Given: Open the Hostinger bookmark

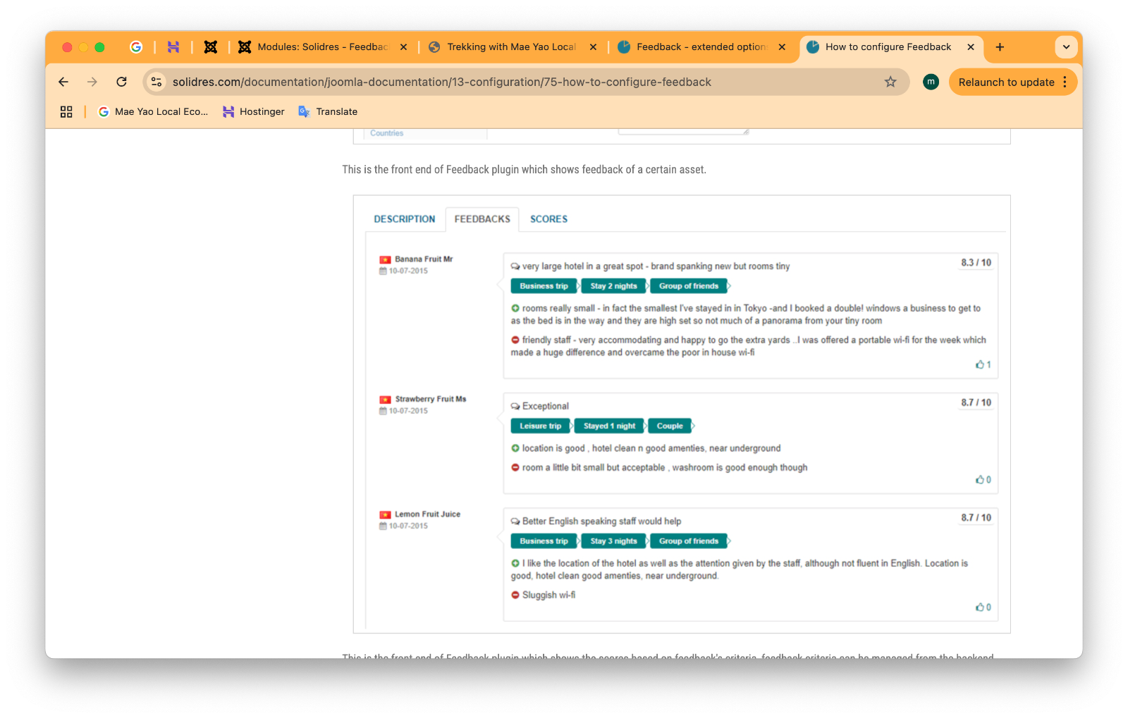Looking at the screenshot, I should 254,111.
